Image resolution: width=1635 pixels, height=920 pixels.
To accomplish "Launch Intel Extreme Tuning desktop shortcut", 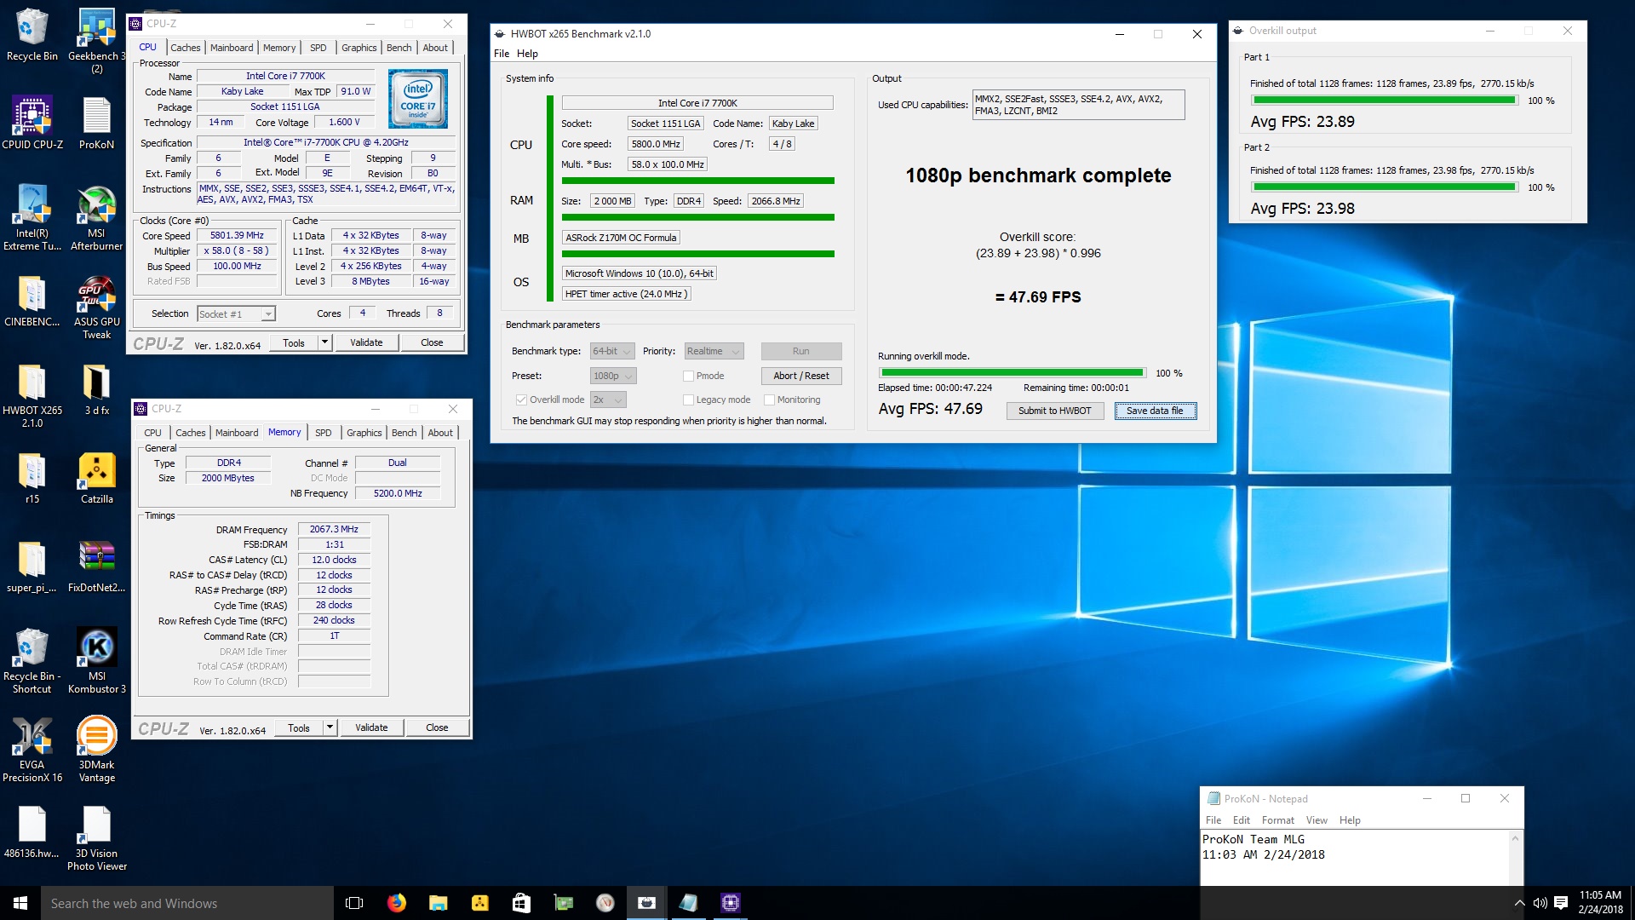I will click(32, 217).
